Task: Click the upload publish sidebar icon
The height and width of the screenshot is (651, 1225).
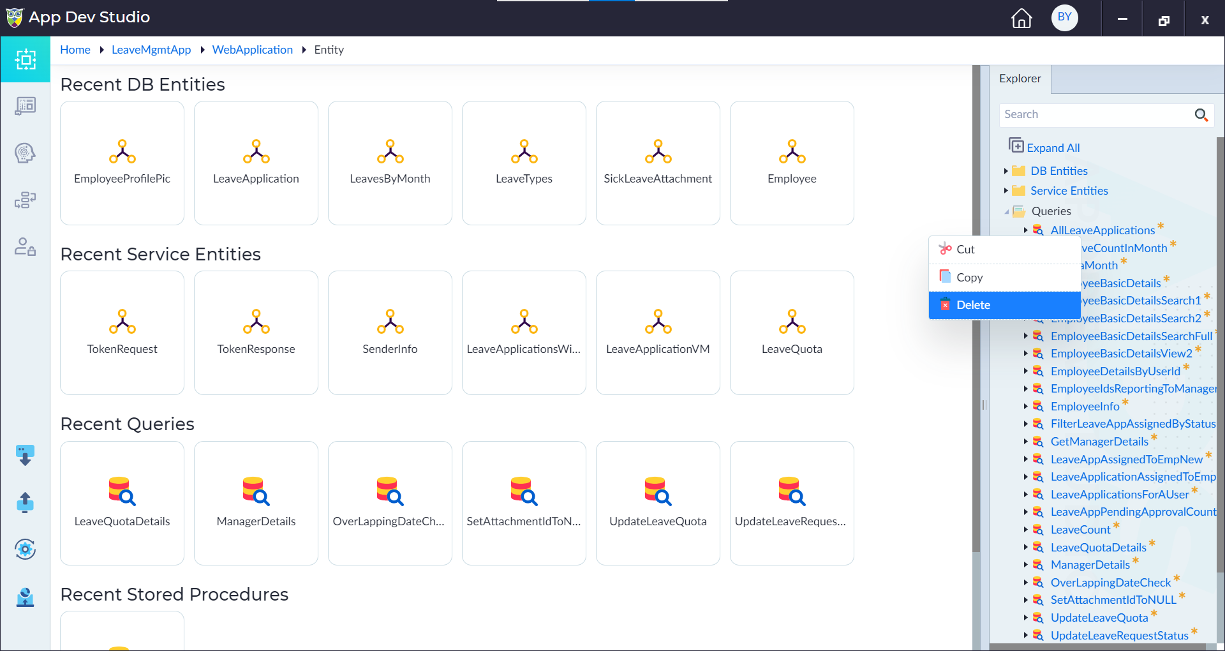Action: pos(25,502)
